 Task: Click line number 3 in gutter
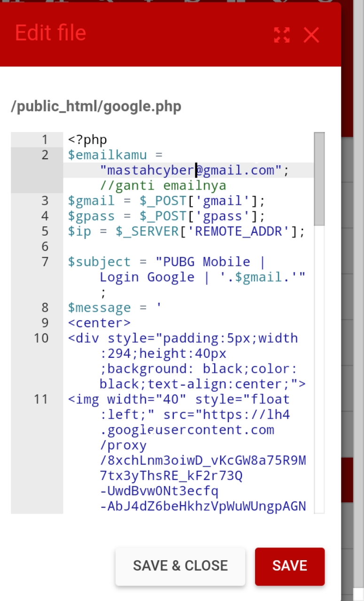click(x=45, y=201)
